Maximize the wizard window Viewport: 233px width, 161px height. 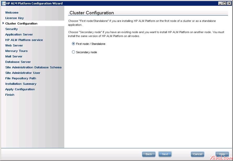click(x=225, y=3)
